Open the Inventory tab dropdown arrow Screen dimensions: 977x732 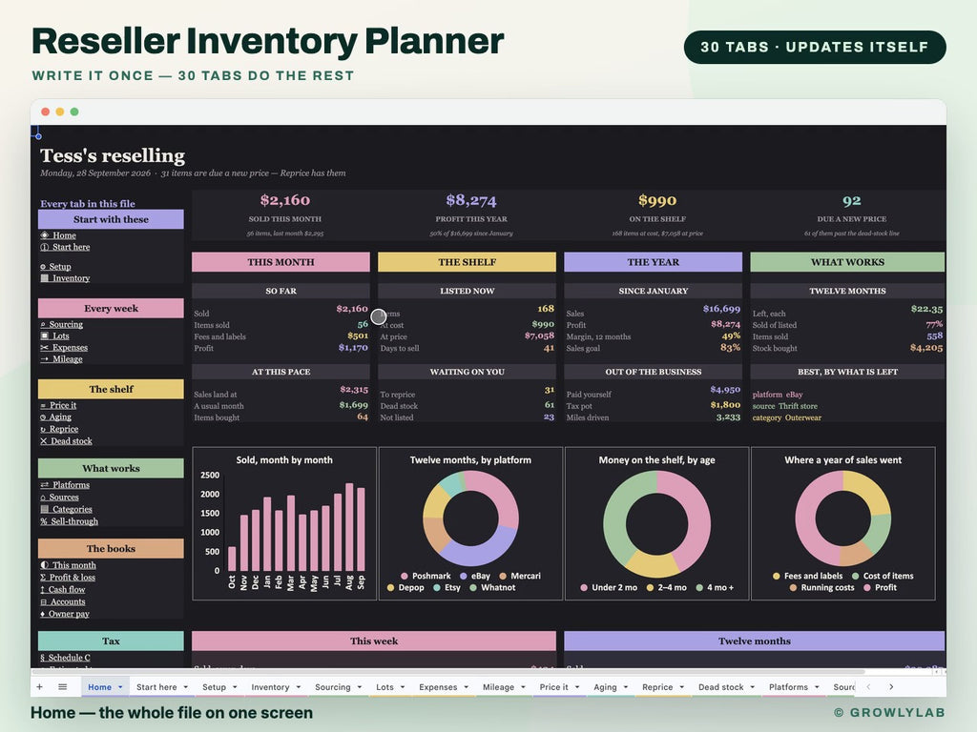tap(299, 687)
